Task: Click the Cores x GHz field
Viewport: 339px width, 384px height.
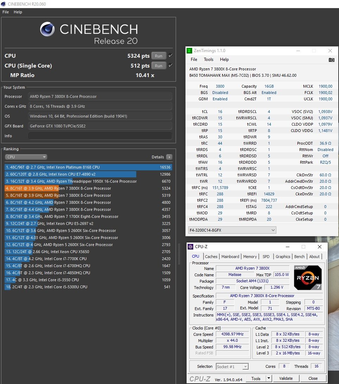Action: tap(100, 106)
